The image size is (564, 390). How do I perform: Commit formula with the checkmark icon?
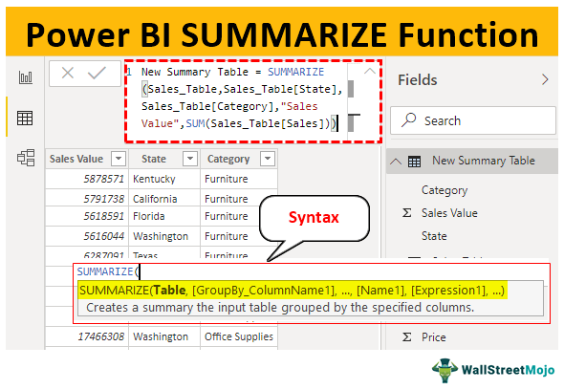(x=97, y=73)
